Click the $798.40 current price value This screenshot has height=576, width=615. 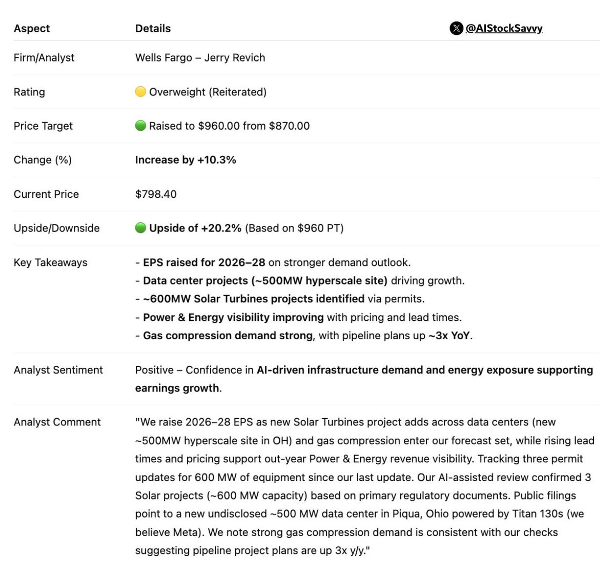click(156, 194)
